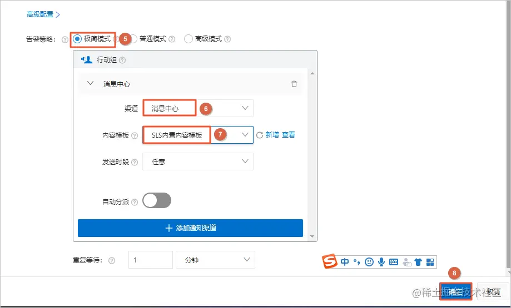Delete the 消息中心 channel with trash icon
The height and width of the screenshot is (308, 511).
tap(294, 84)
